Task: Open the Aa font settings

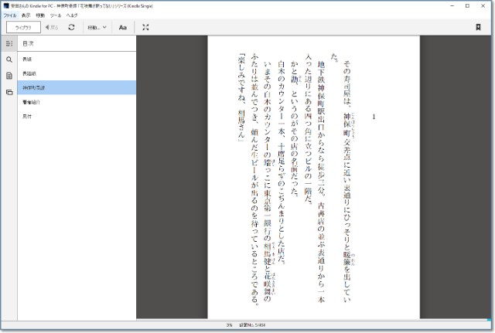Action: [x=122, y=27]
